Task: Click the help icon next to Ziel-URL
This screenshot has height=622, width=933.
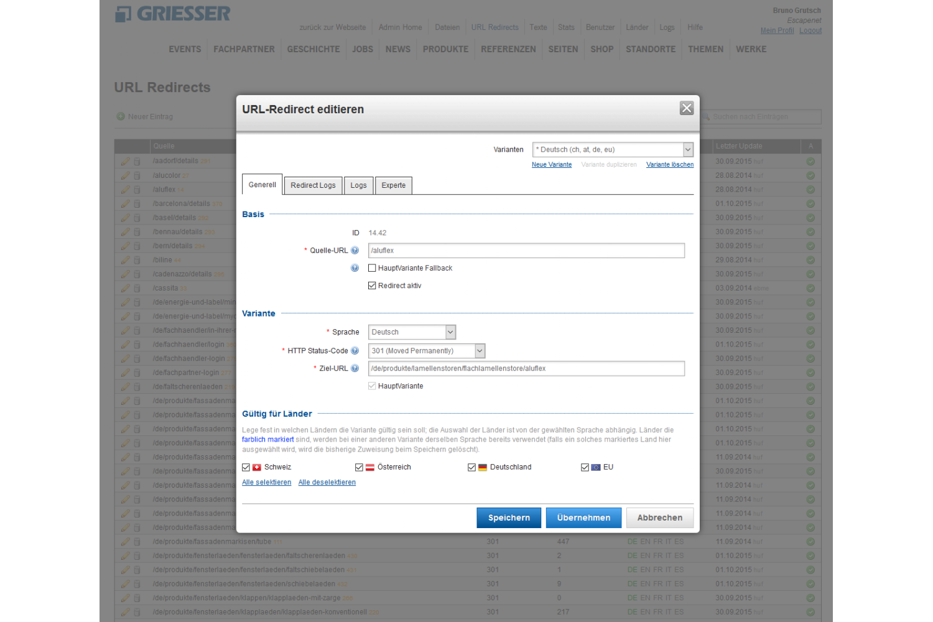Action: pyautogui.click(x=355, y=368)
